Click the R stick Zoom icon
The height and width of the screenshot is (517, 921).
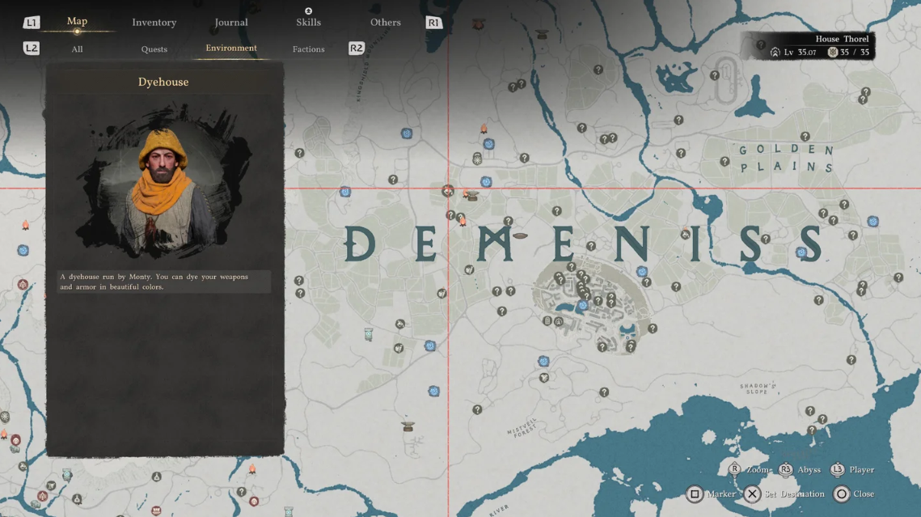coord(734,469)
